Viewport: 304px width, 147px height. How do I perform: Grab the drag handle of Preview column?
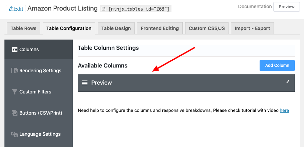[85, 83]
